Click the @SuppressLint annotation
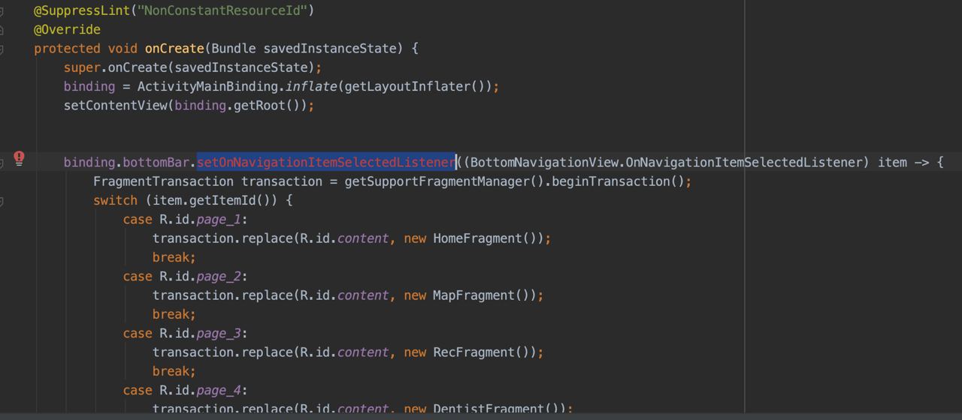The height and width of the screenshot is (420, 962). click(x=81, y=10)
